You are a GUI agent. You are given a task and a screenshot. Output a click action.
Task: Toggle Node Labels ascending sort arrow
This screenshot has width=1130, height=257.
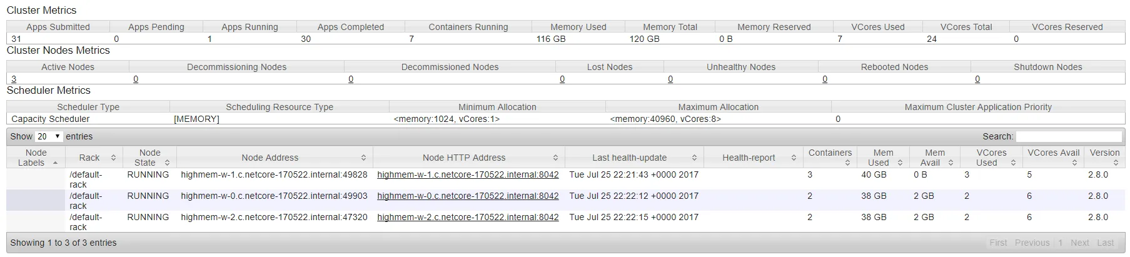[x=55, y=163]
